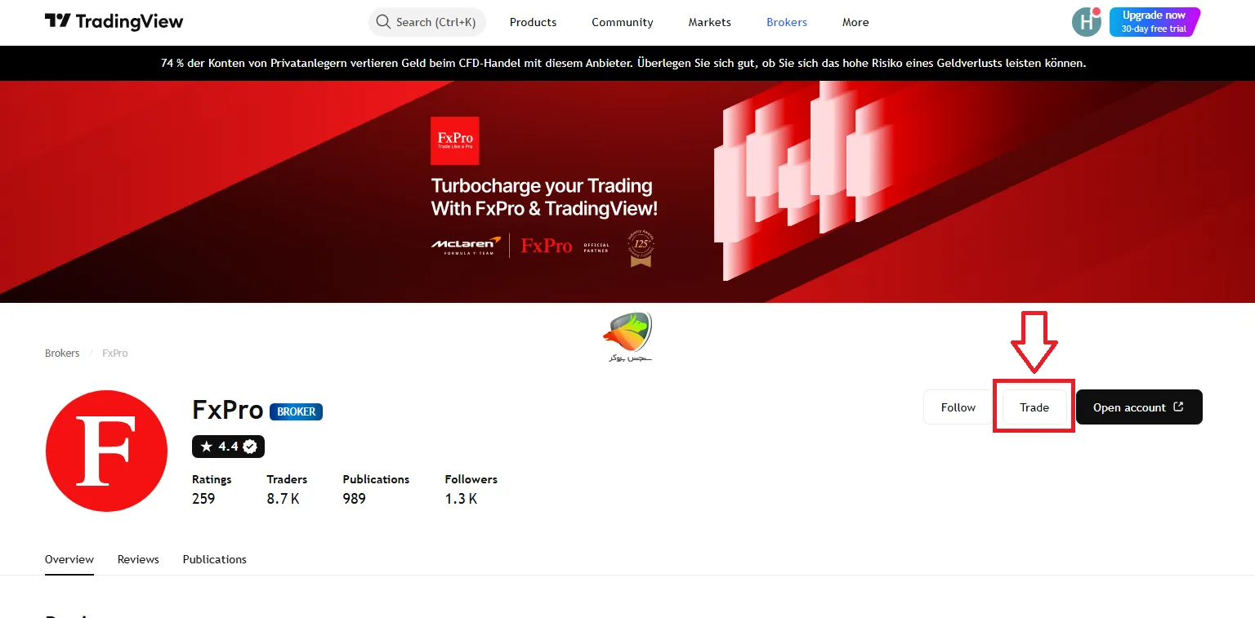
Task: Expand the Markets menu
Action: 709,22
